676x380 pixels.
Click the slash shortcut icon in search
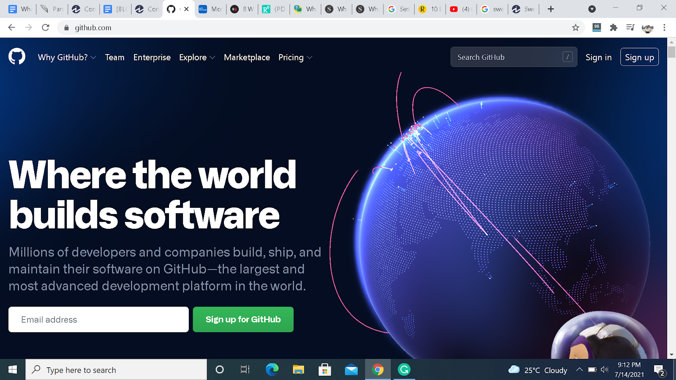coord(568,57)
